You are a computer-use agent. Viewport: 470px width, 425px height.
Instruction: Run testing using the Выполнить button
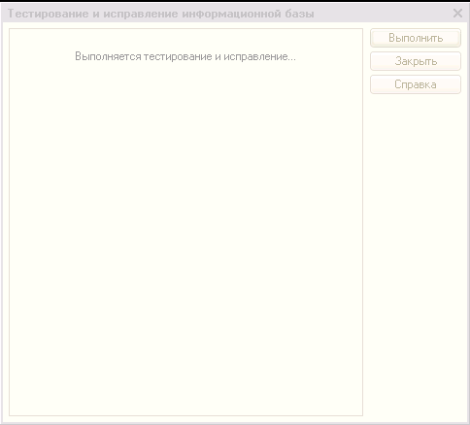point(416,38)
